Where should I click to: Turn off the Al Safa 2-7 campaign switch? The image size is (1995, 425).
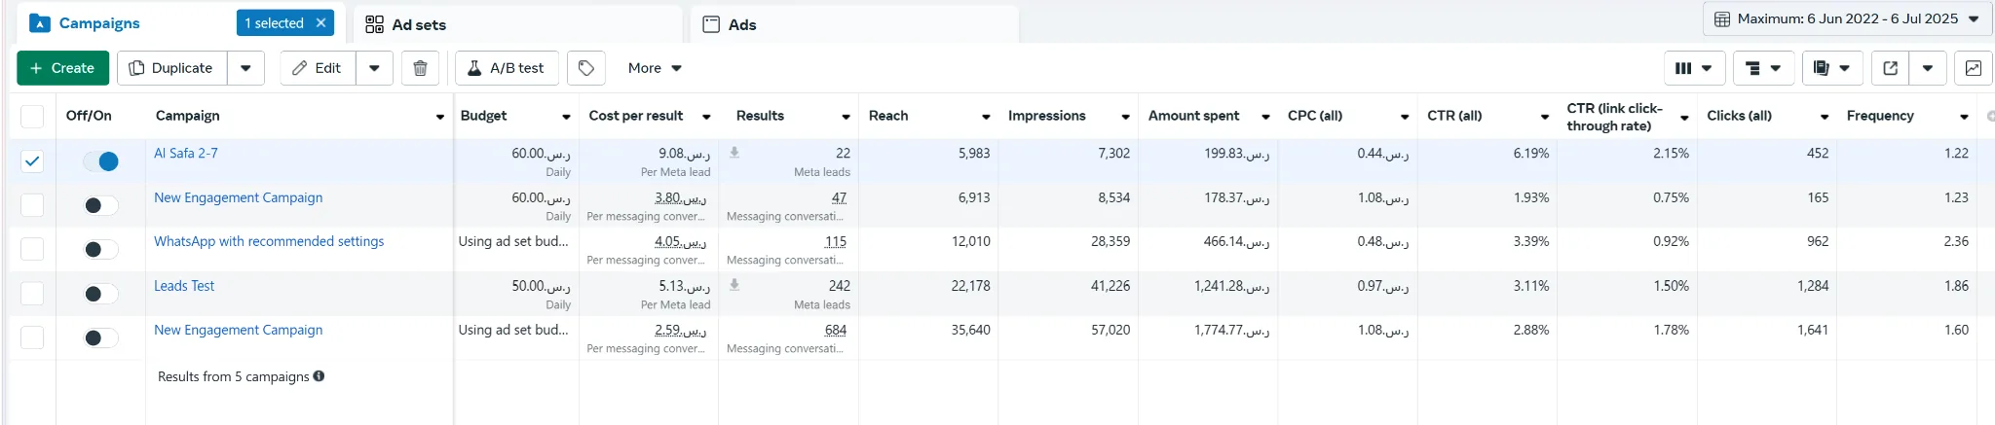click(x=100, y=161)
